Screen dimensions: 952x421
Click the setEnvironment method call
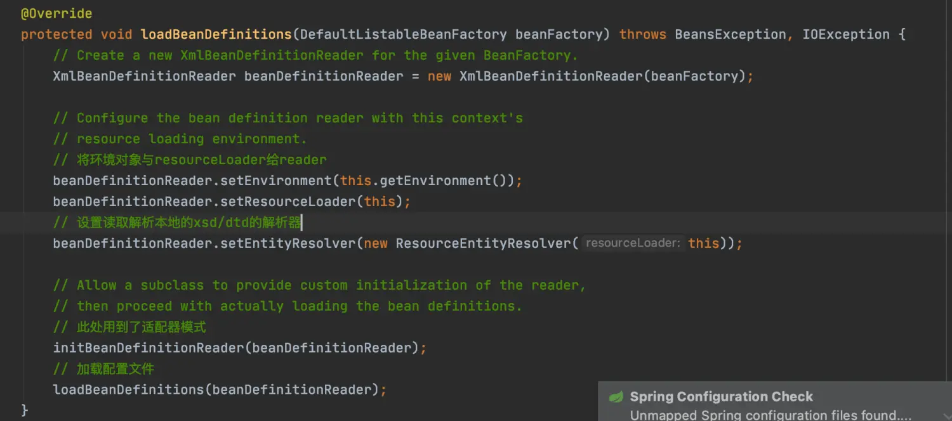click(276, 181)
